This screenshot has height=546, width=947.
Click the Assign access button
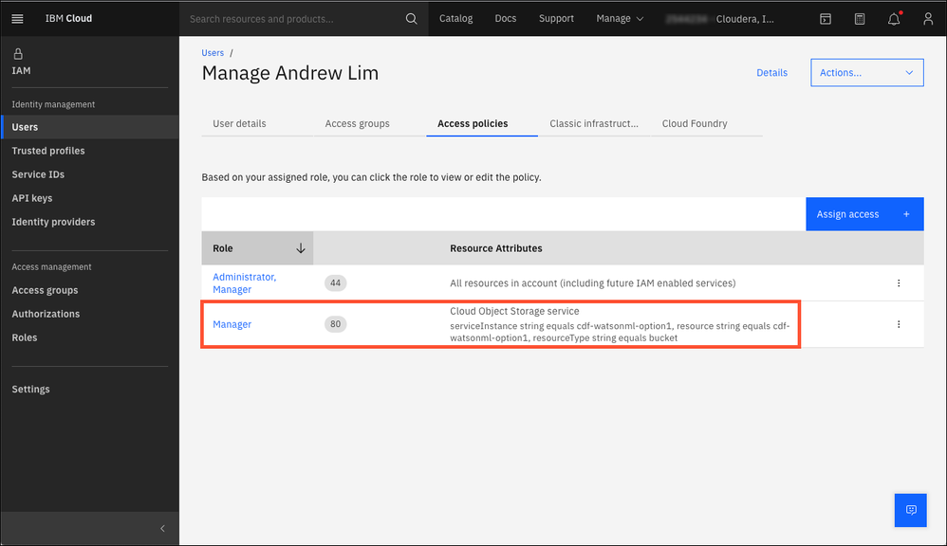(x=863, y=214)
